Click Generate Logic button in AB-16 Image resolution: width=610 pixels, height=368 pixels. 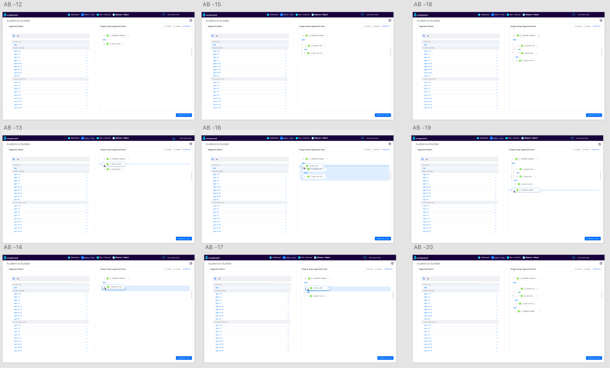(x=383, y=239)
